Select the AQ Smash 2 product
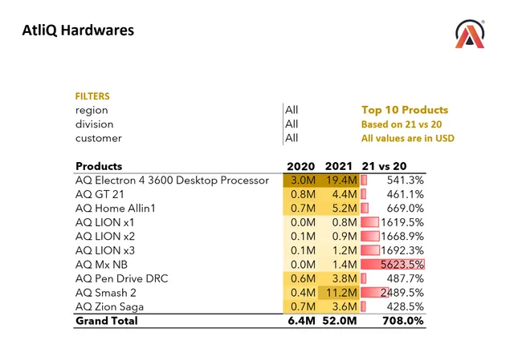 coord(106,293)
